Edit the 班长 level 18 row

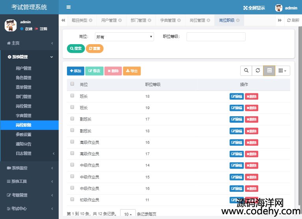237,97
